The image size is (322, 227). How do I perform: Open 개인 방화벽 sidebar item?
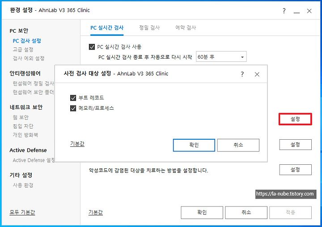click(25, 135)
